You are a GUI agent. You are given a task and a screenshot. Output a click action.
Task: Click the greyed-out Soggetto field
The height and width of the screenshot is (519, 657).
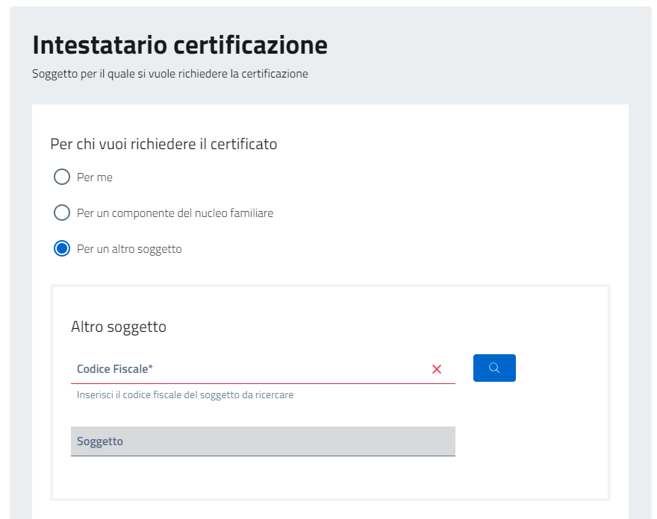pos(263,441)
